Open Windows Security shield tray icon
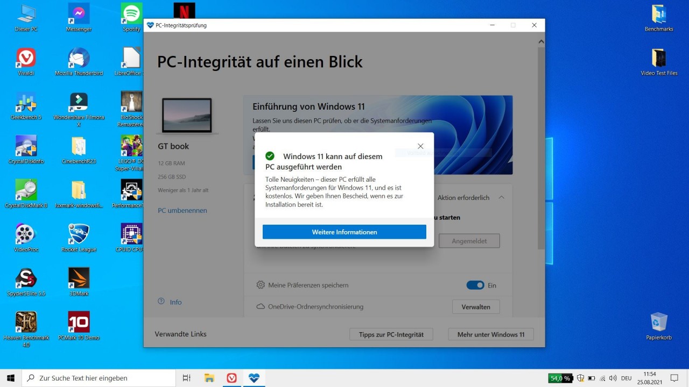The height and width of the screenshot is (387, 689). tap(580, 378)
